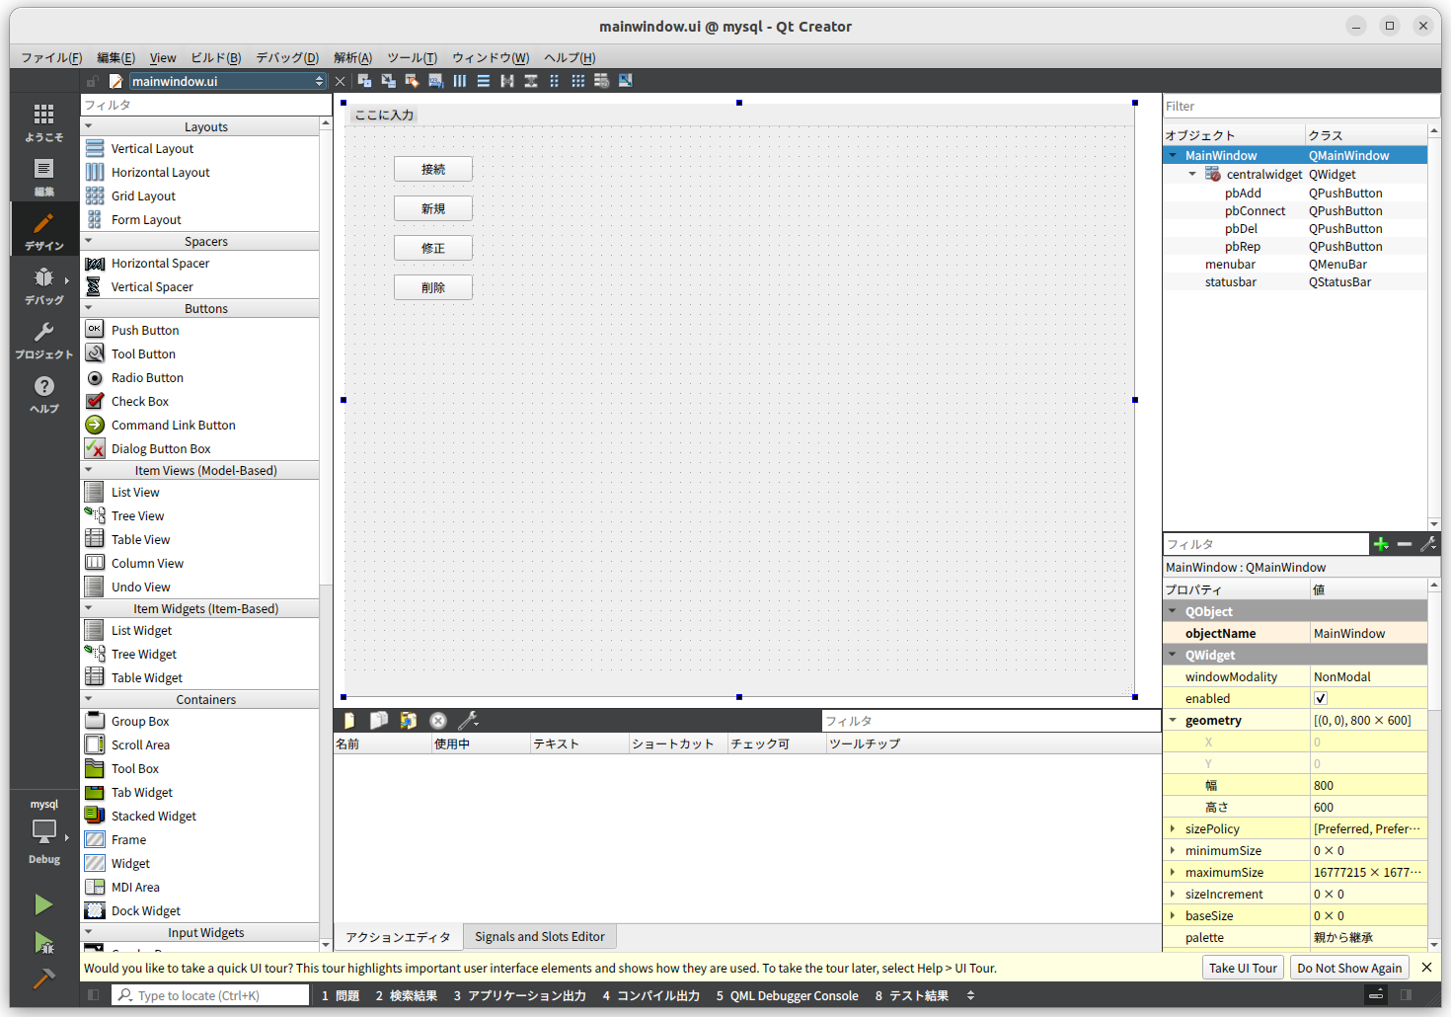Collapse the geometry property group
This screenshot has height=1017, width=1451.
[1173, 720]
